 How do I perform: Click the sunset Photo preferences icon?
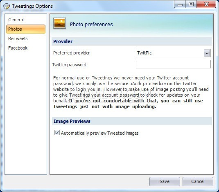[59, 23]
